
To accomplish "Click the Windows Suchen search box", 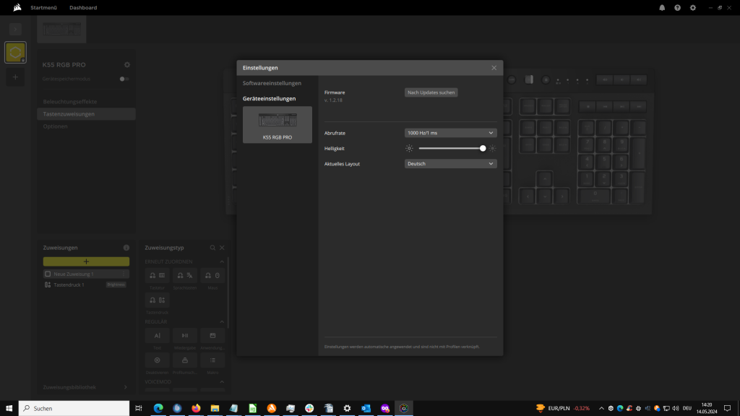I will click(74, 409).
